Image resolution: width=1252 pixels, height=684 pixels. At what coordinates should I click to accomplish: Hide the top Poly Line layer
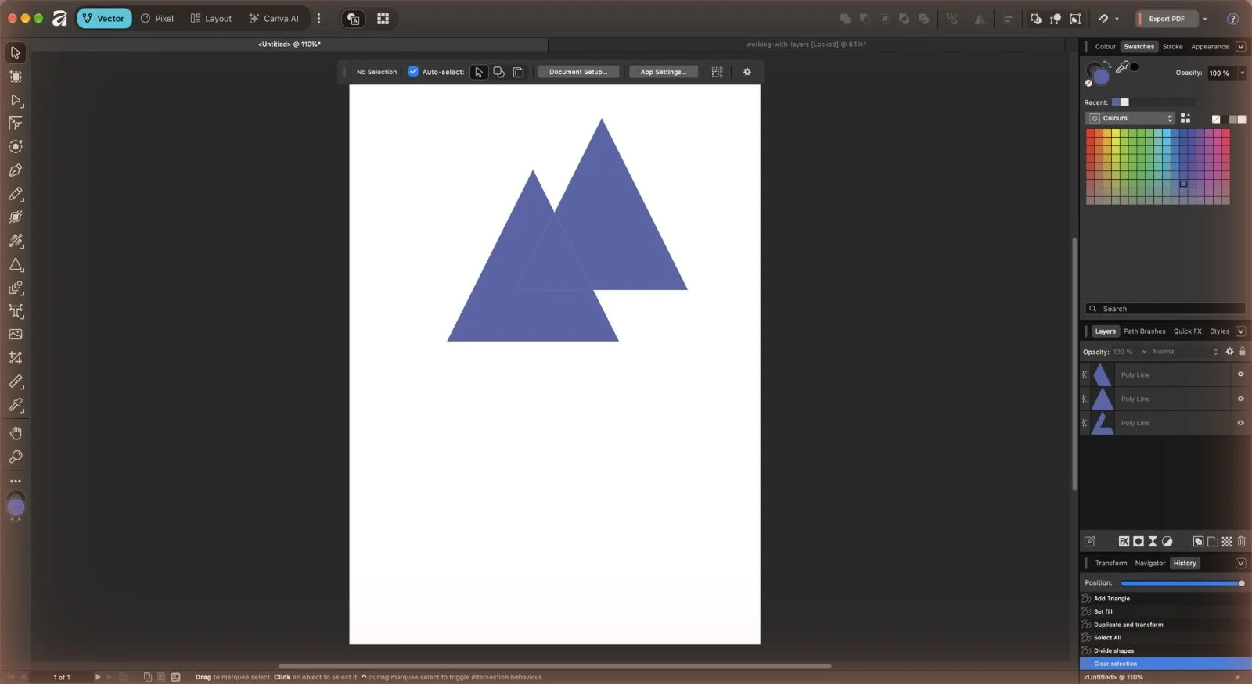point(1240,374)
